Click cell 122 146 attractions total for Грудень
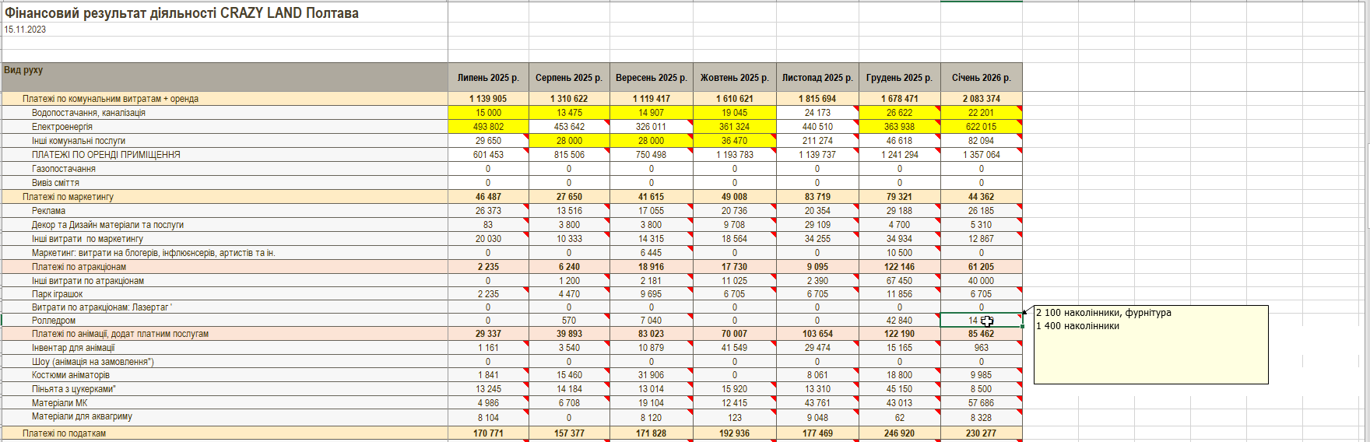 (x=900, y=267)
